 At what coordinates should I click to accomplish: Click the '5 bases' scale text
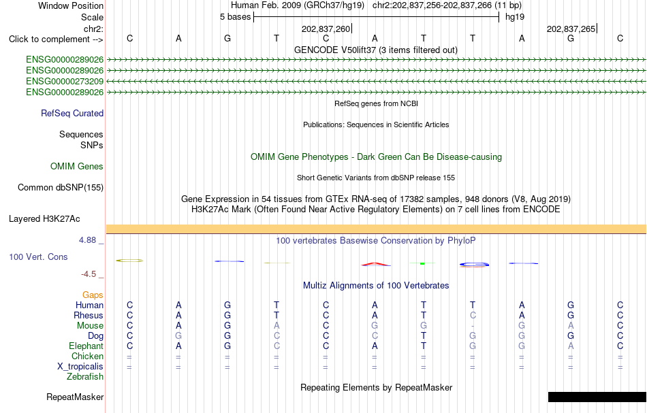click(x=235, y=17)
